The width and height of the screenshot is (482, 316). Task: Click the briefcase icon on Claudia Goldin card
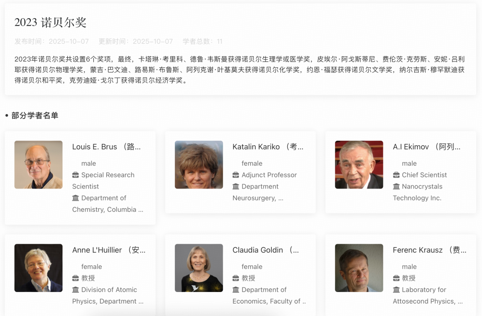[x=235, y=278]
